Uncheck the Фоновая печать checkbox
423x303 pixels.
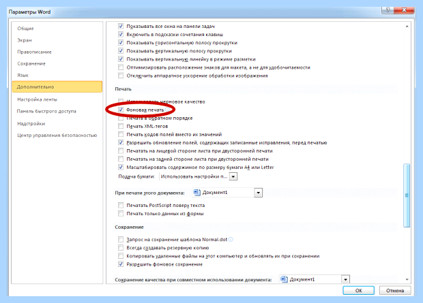tap(121, 110)
